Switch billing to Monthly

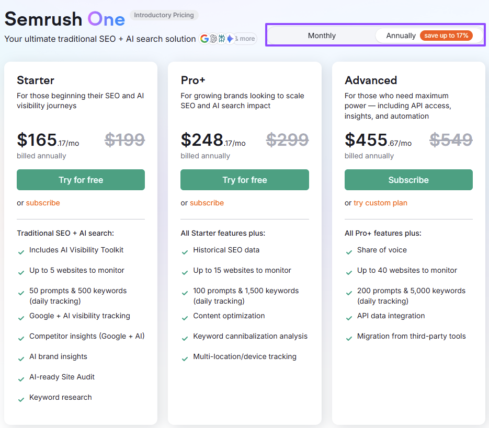point(321,36)
